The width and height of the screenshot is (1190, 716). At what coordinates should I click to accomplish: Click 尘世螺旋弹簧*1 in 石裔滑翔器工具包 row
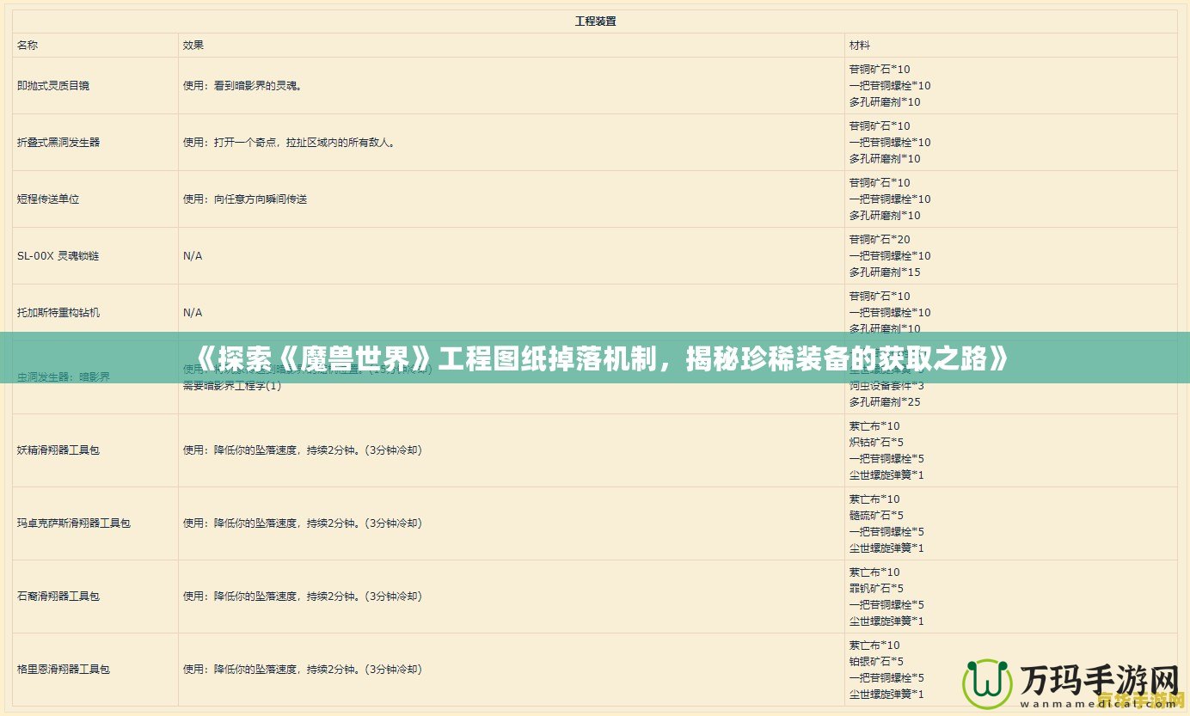coord(886,621)
